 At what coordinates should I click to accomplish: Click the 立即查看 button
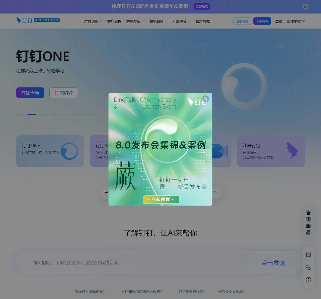(x=30, y=93)
